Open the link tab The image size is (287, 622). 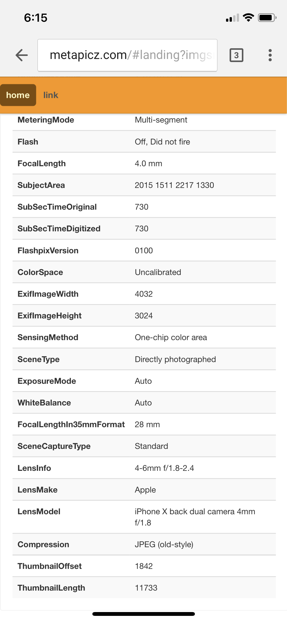pyautogui.click(x=51, y=95)
